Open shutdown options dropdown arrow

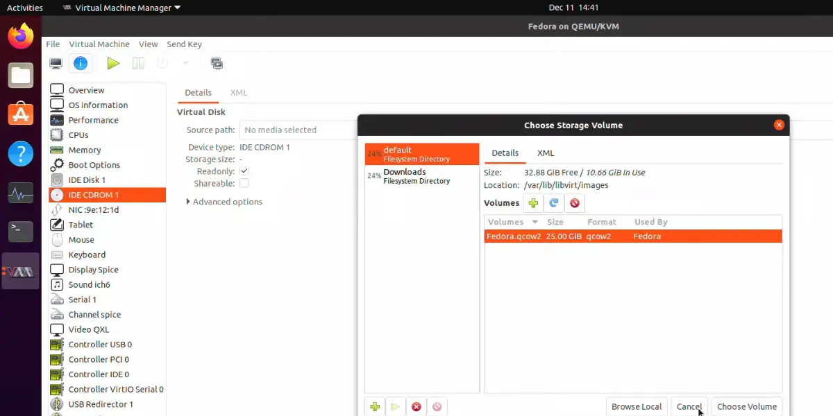pos(185,63)
